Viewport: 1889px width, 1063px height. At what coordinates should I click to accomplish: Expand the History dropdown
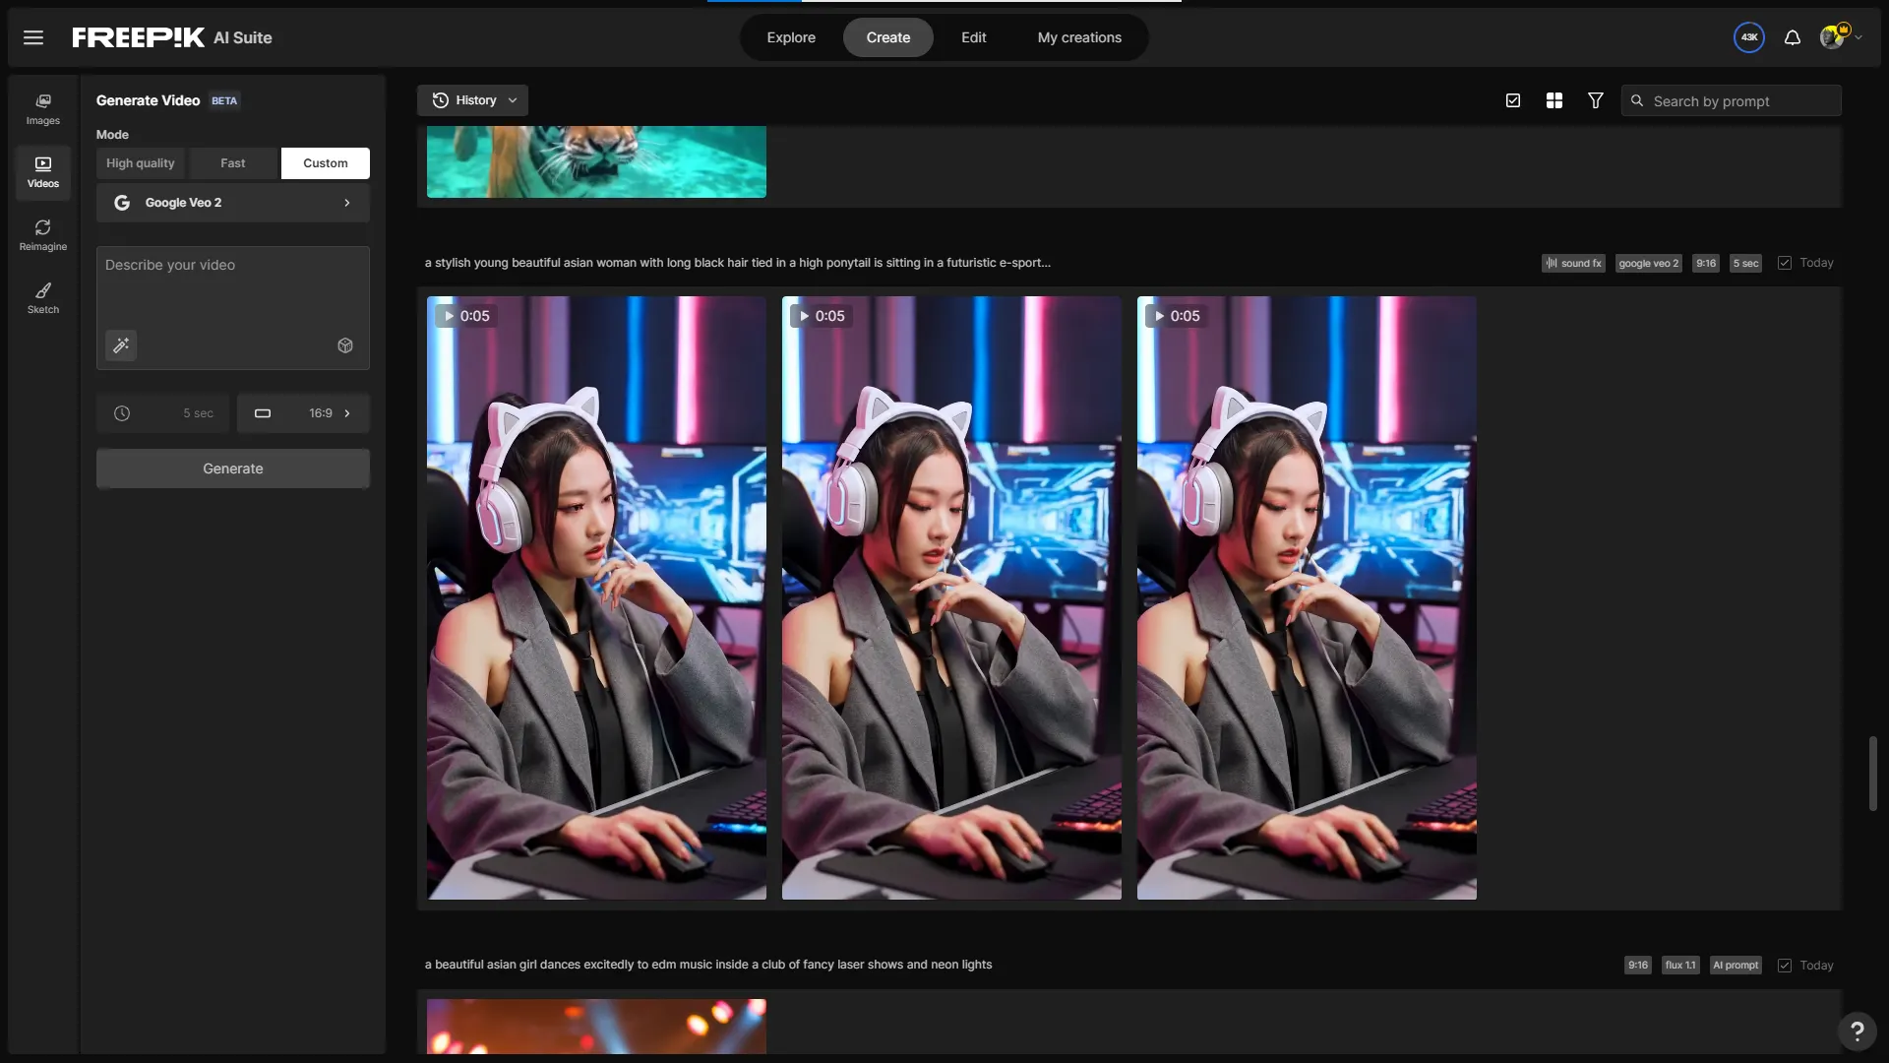click(x=473, y=100)
